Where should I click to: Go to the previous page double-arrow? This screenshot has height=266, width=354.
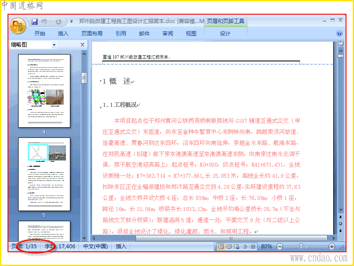coord(341,217)
